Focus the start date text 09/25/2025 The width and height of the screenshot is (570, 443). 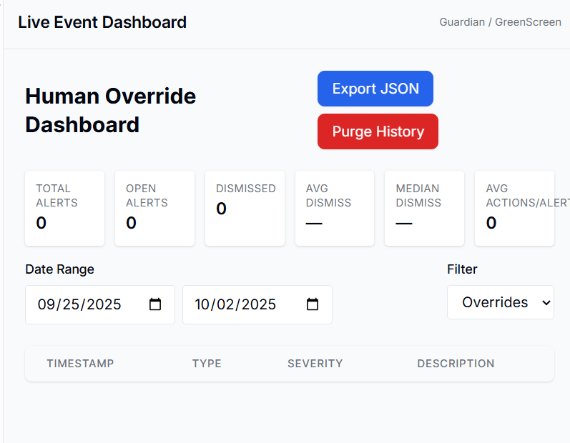click(x=79, y=304)
